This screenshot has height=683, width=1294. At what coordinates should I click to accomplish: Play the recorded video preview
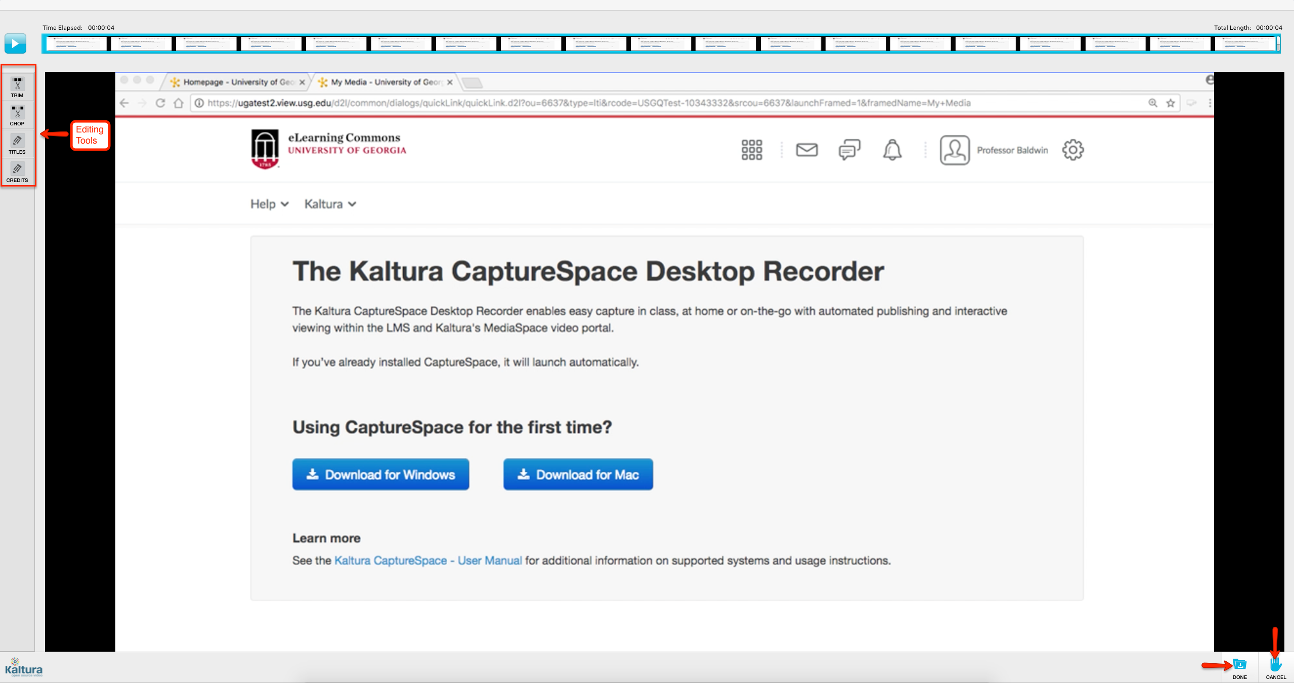15,43
